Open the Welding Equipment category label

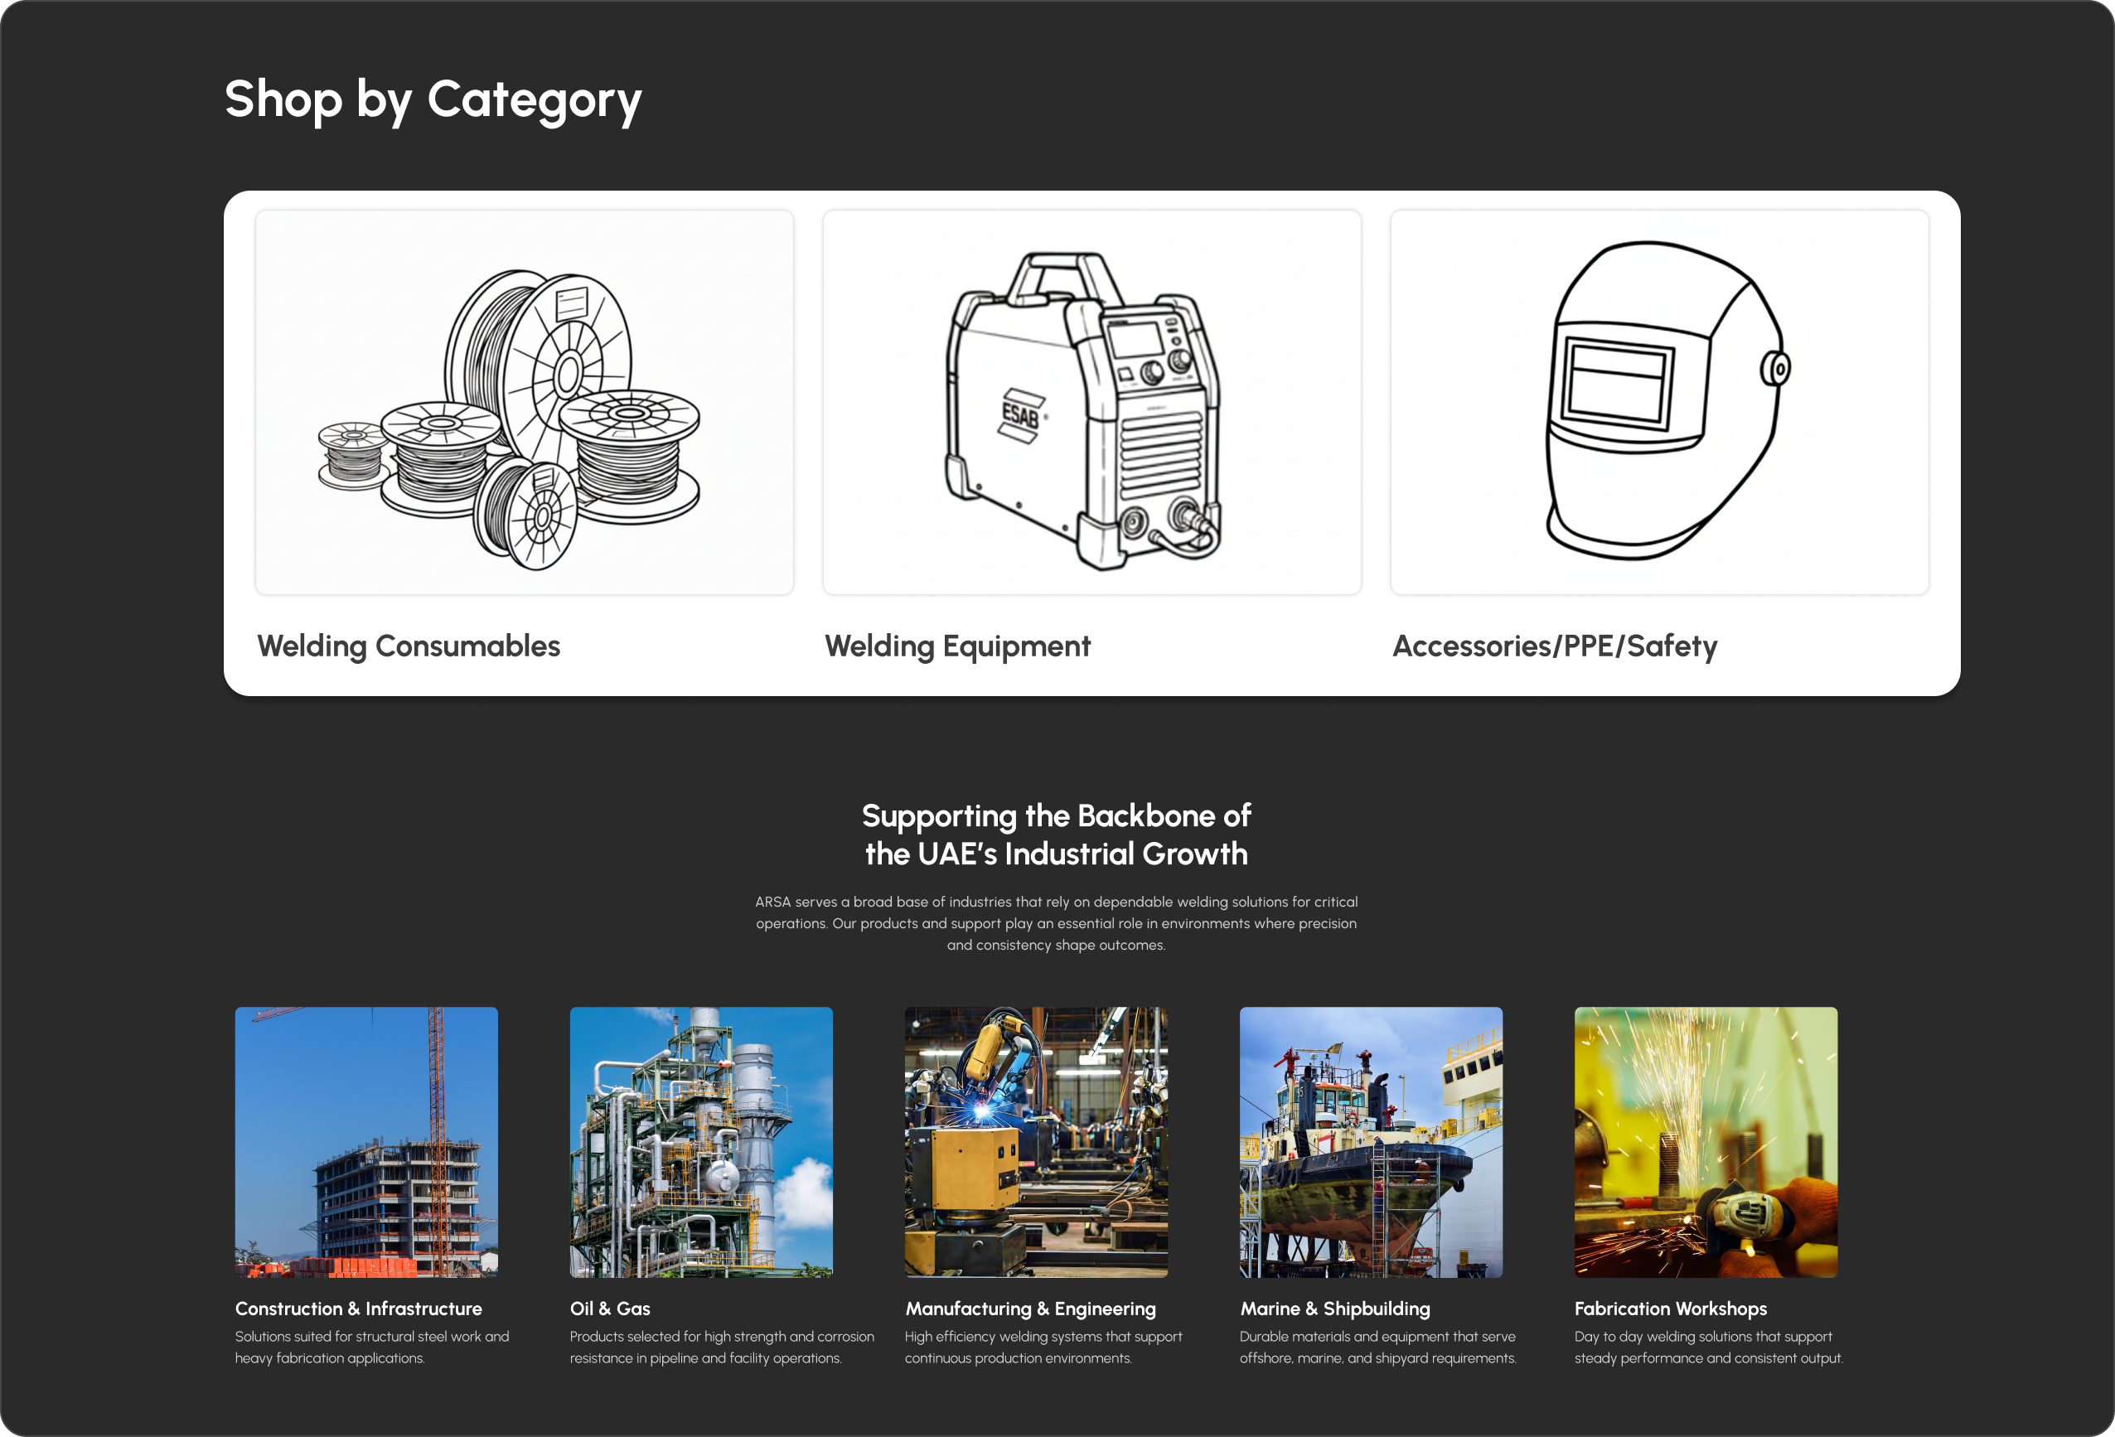tap(956, 646)
